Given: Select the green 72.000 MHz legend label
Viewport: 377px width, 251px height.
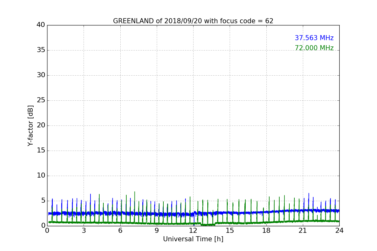Looking at the screenshot, I should click(x=314, y=48).
